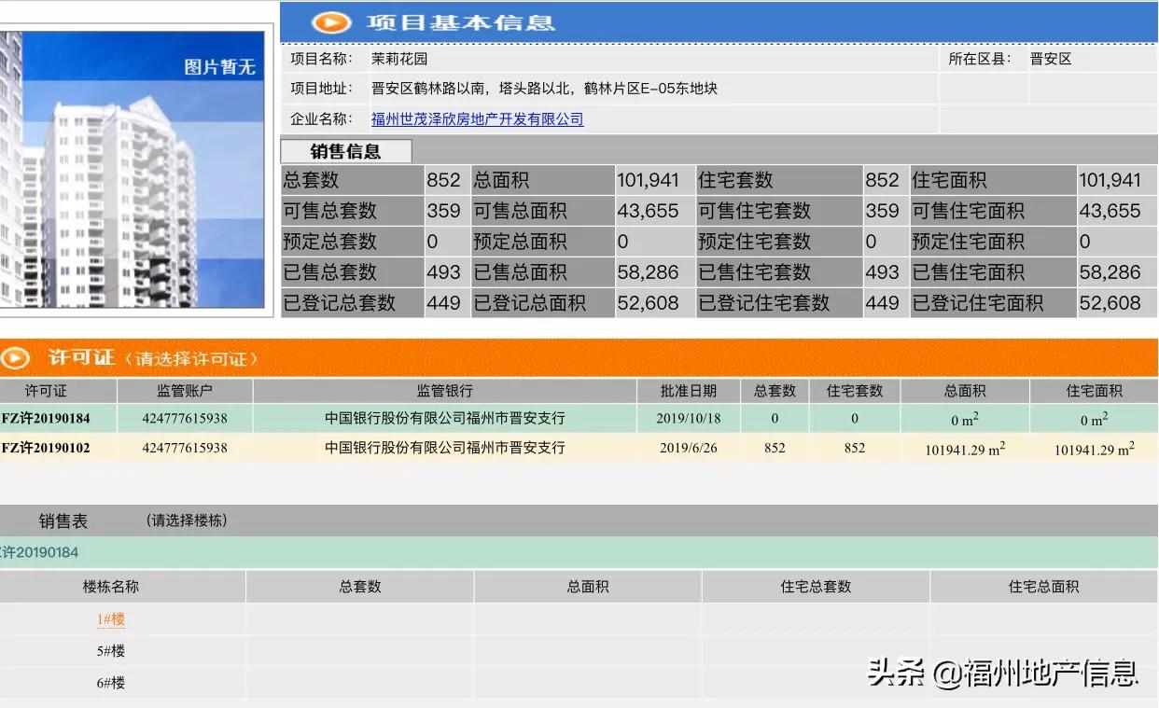Select building 6#楼 in the sales table
Viewport: 1159px width, 708px height.
[x=114, y=682]
